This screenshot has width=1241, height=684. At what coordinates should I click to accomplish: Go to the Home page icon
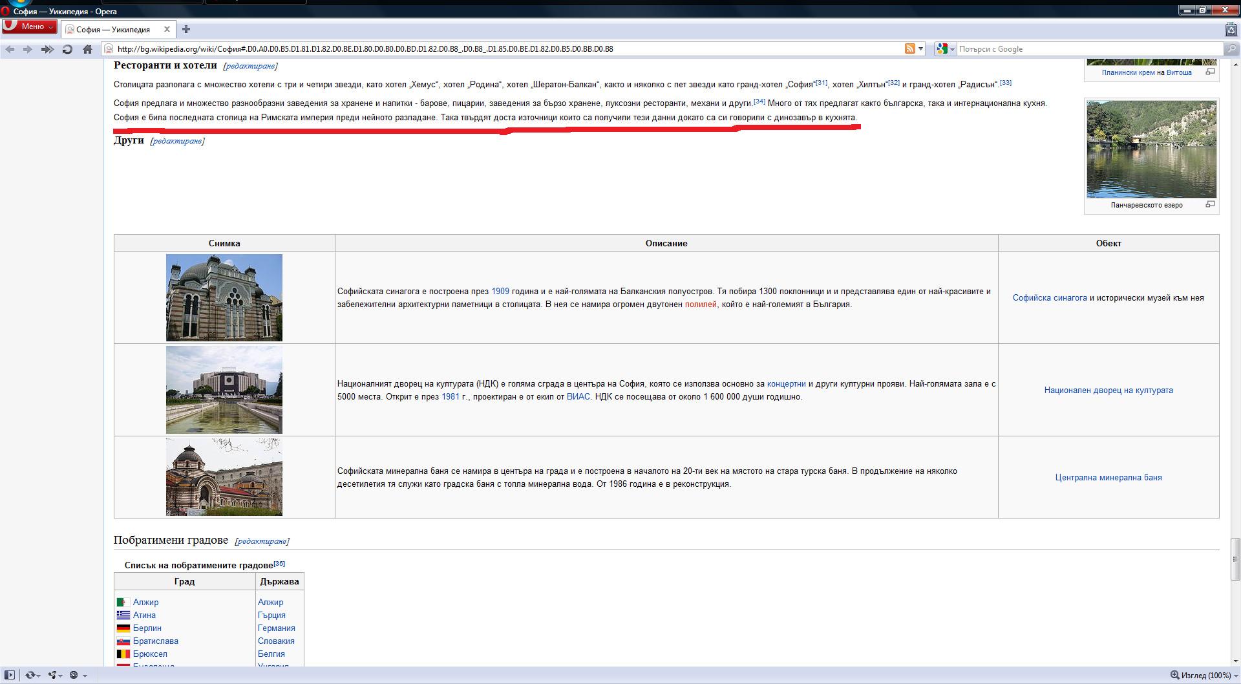pyautogui.click(x=88, y=49)
